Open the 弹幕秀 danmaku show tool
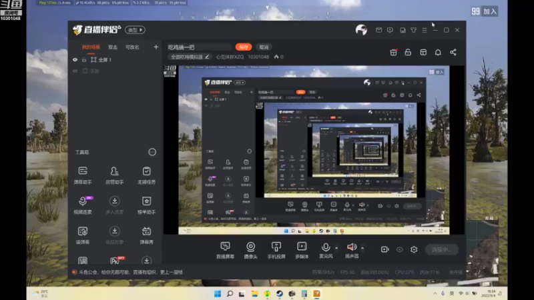This screenshot has height=300, width=534. pyautogui.click(x=146, y=235)
